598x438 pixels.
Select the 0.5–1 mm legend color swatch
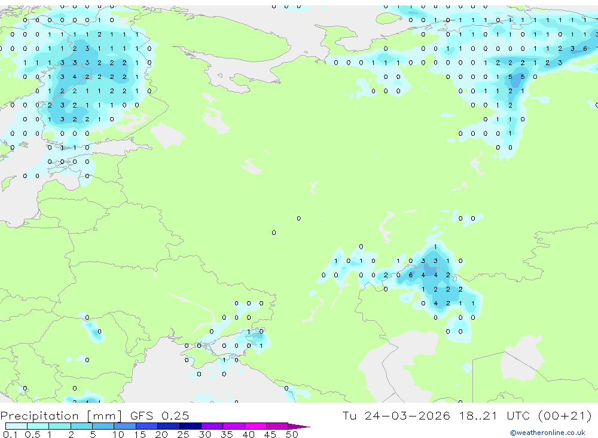[x=38, y=426]
